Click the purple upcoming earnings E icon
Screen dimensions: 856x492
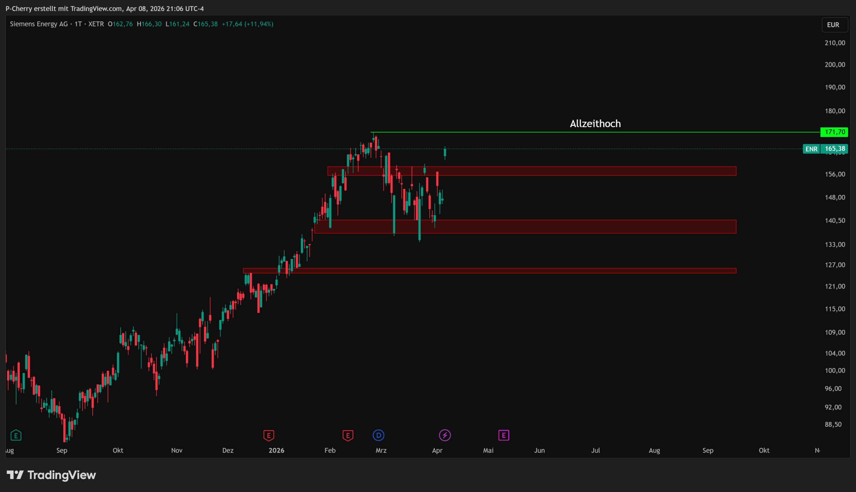pos(504,435)
